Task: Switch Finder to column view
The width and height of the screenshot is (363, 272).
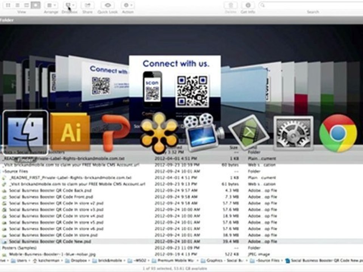Action: tap(26, 5)
